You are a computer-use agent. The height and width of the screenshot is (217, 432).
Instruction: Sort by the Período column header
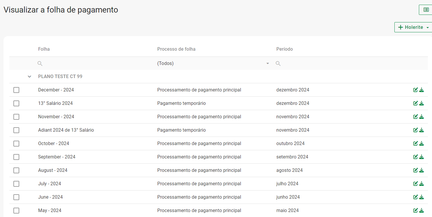[x=285, y=49]
